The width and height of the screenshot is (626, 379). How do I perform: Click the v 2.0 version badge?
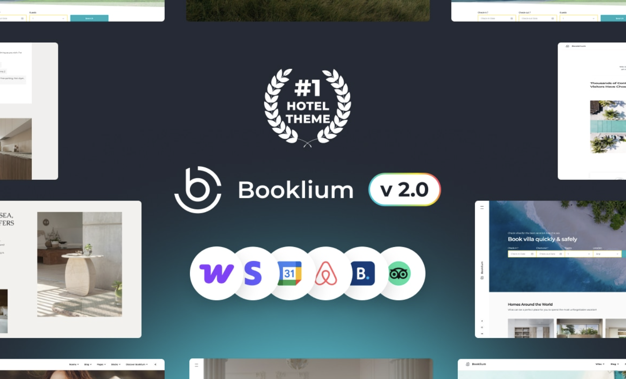405,189
